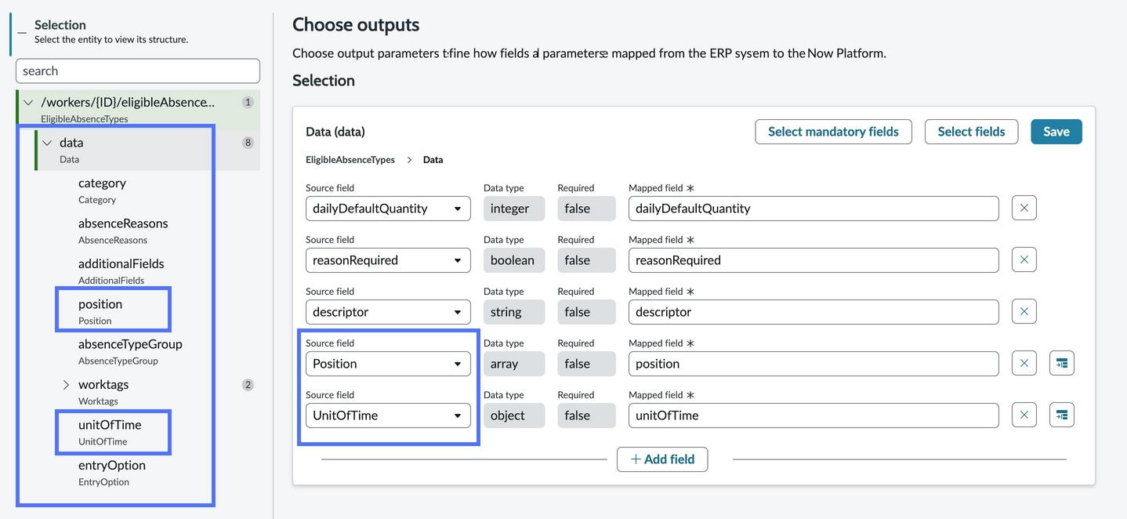
Task: Add a new field row
Action: tap(662, 459)
